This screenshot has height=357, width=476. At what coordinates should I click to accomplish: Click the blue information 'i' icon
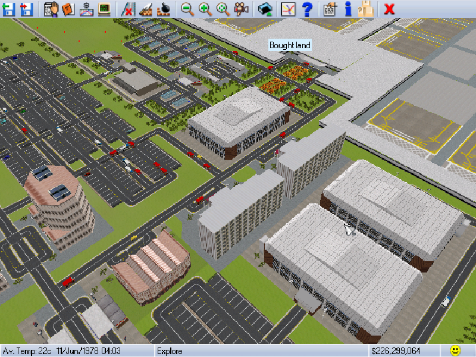click(349, 8)
